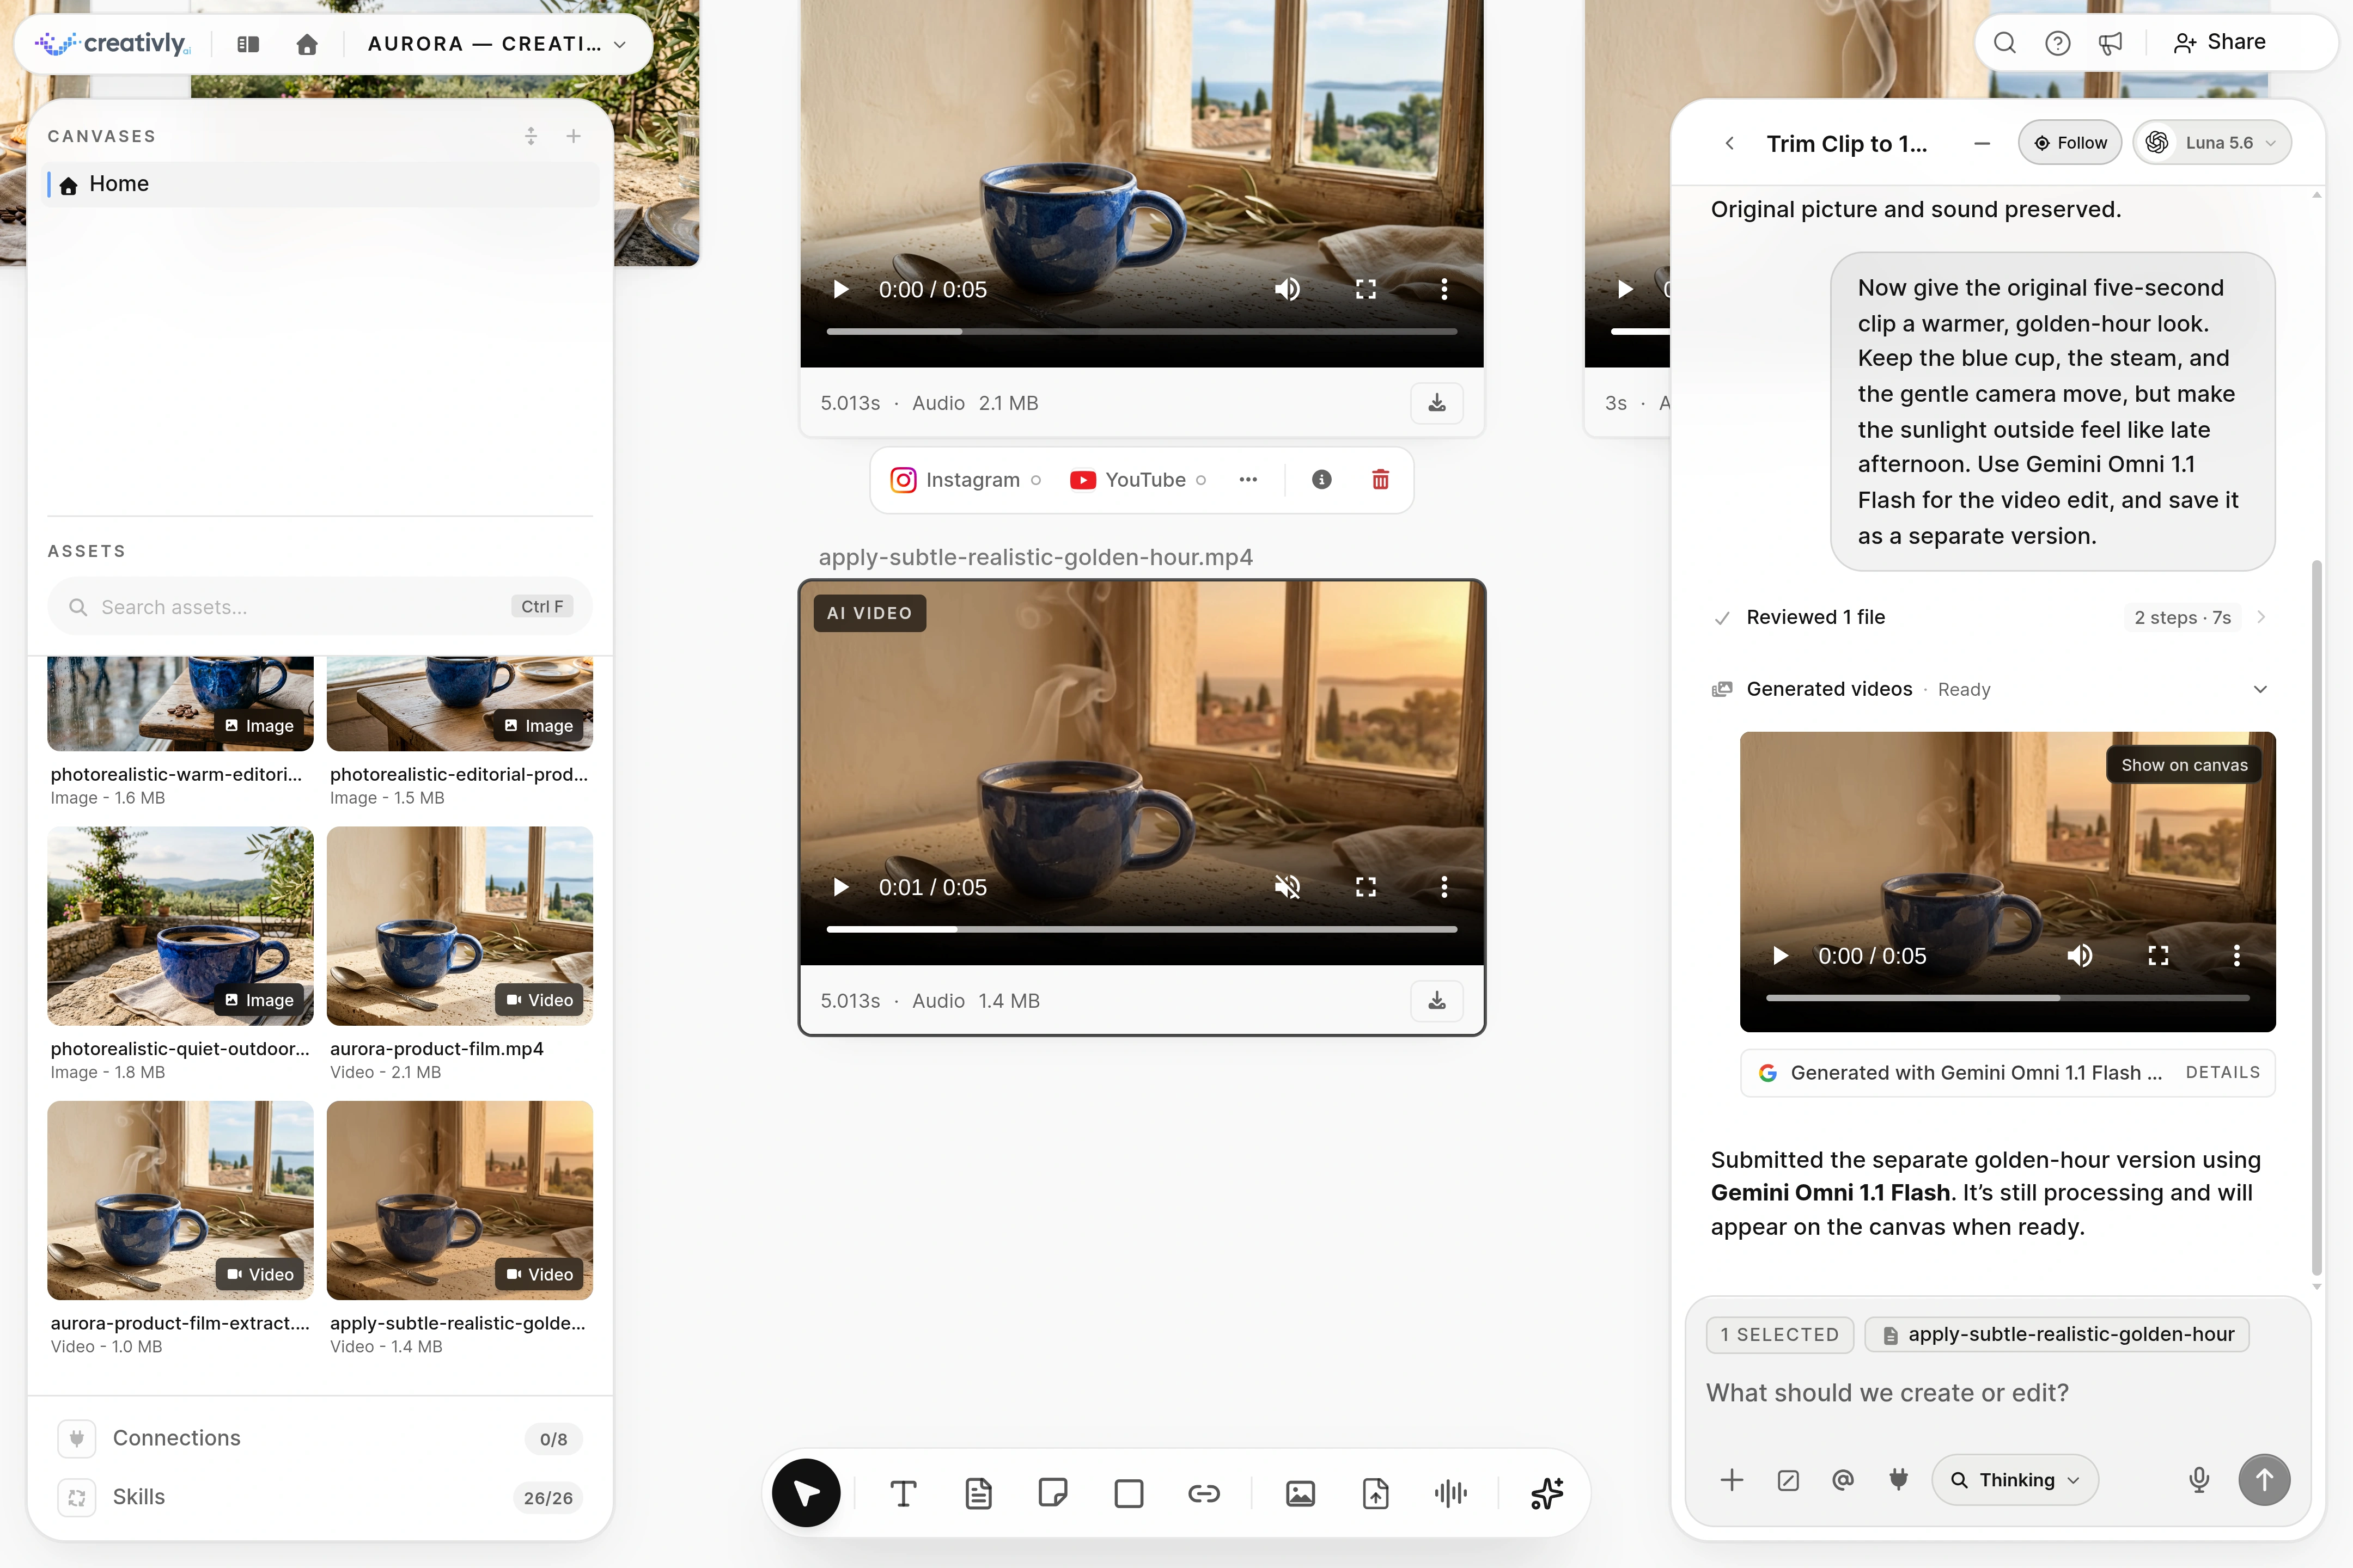
Task: Select the link tool in bottom toolbar
Action: coord(1204,1494)
